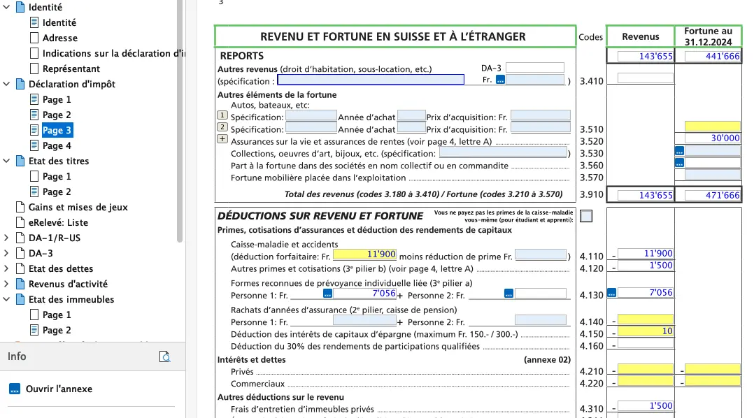Open the '...' icon on the Collections, oeuvres d'art row
Screen dimensions: 754x418
[x=678, y=151]
